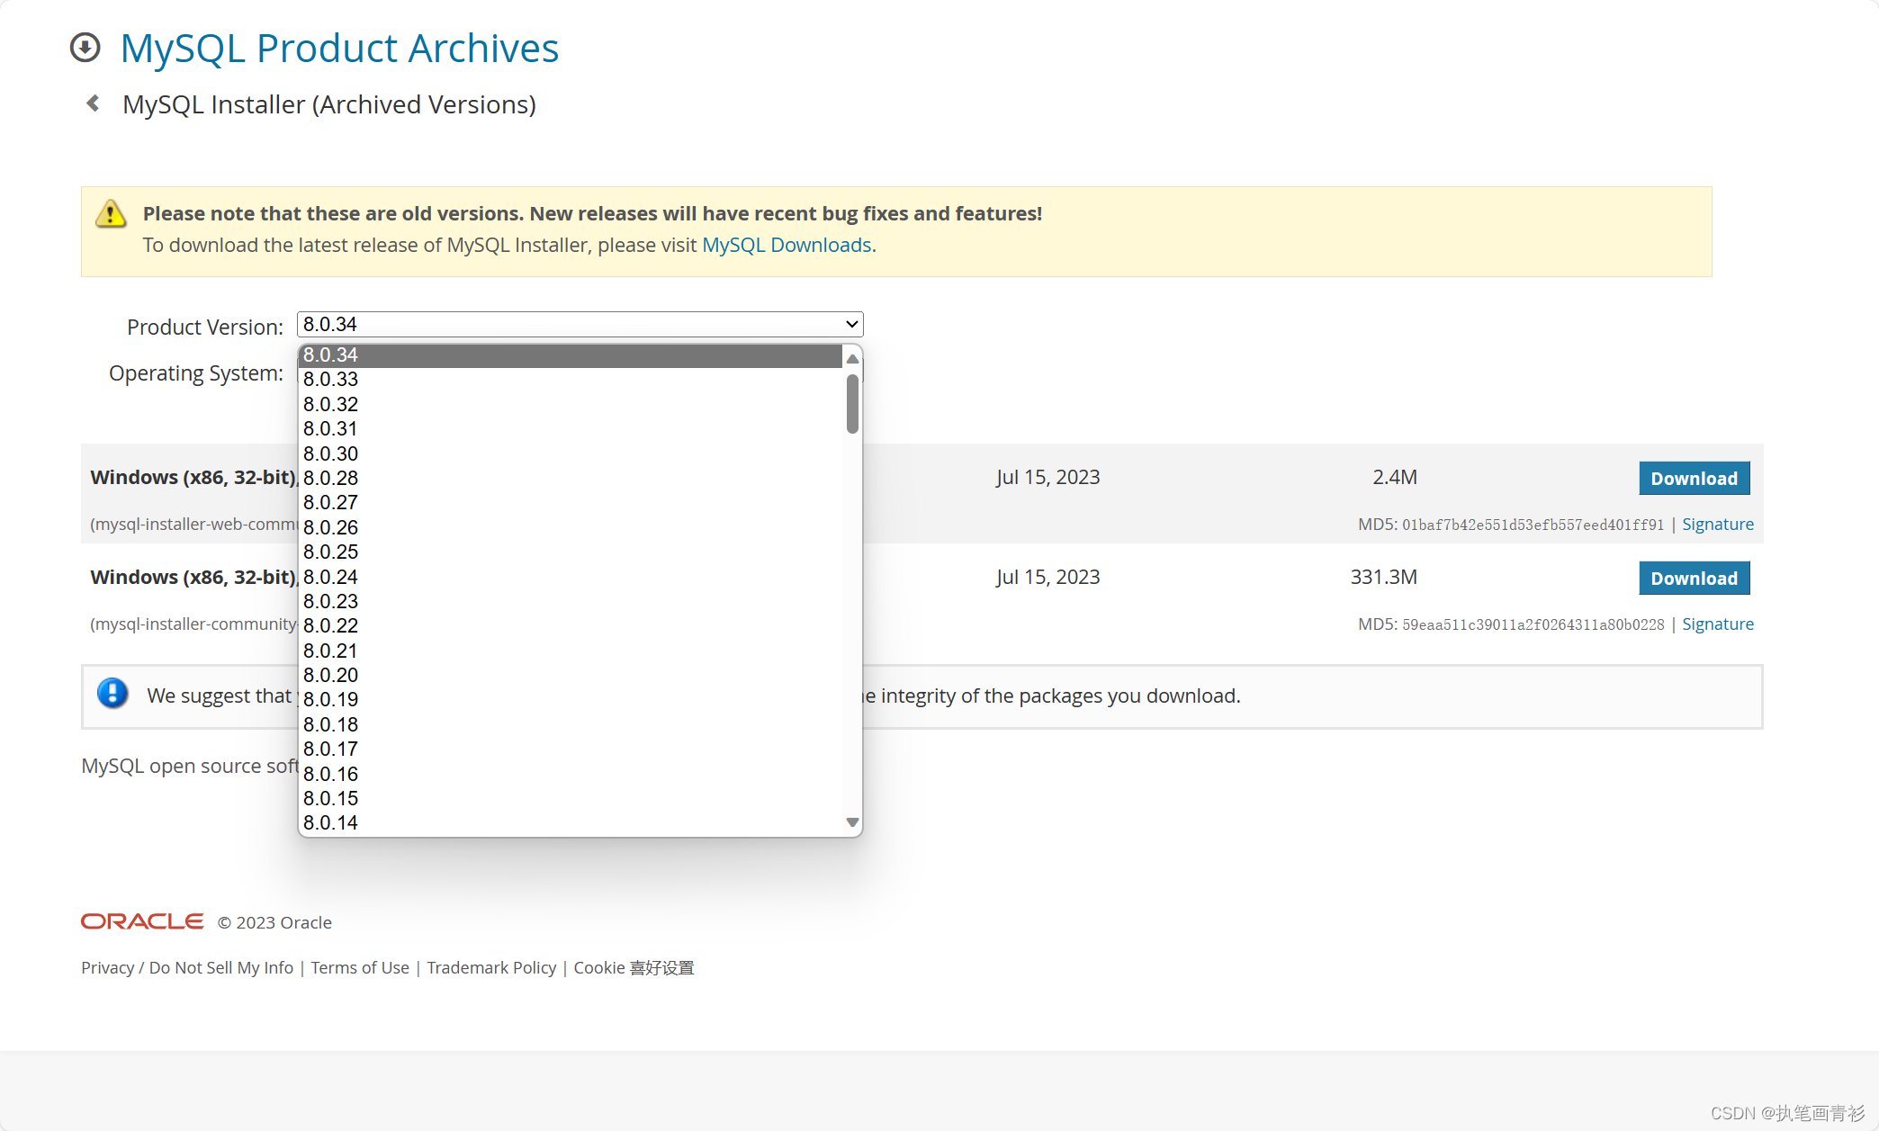Pick version 8.0.20 from options
1879x1131 pixels.
click(331, 675)
